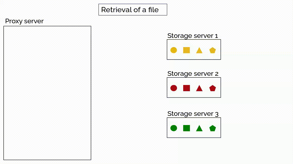Click the red circle in Storage server 2
The height and width of the screenshot is (164, 293).
174,88
